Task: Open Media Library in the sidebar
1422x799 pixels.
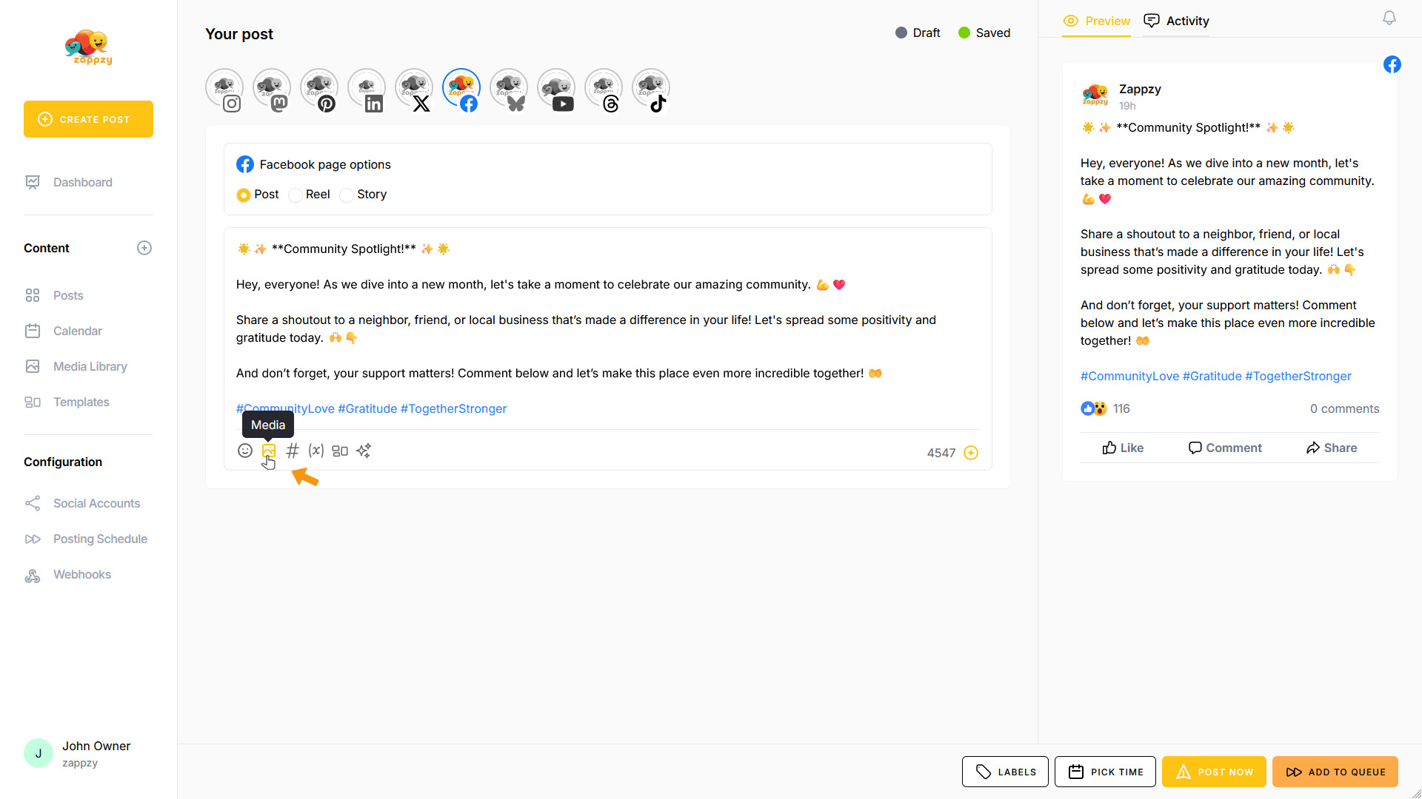Action: [90, 366]
